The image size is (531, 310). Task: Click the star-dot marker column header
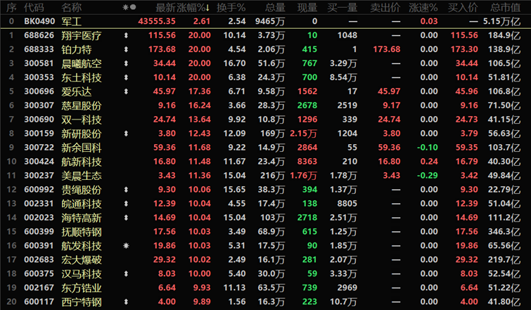pyautogui.click(x=129, y=7)
